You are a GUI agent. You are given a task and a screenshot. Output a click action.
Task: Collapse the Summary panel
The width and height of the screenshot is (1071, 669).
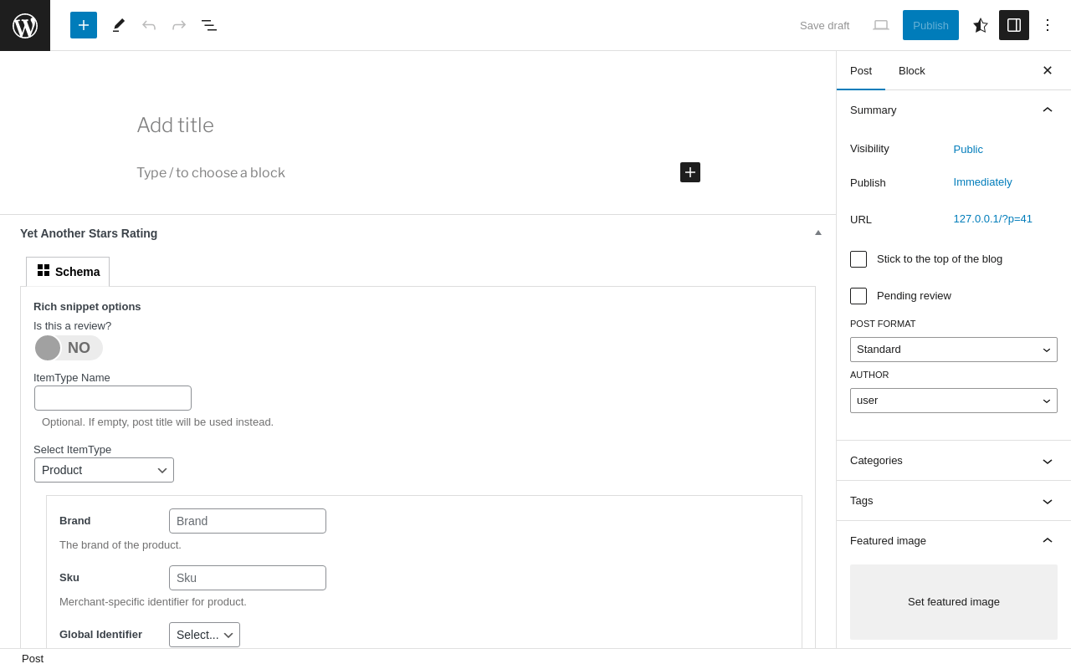pos(954,110)
